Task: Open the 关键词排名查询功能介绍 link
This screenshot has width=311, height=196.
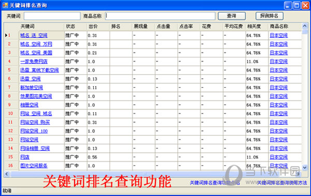Action: [x=215, y=183]
